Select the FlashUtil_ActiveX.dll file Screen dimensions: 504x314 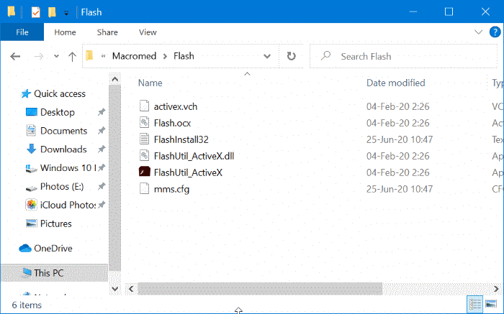pyautogui.click(x=194, y=156)
